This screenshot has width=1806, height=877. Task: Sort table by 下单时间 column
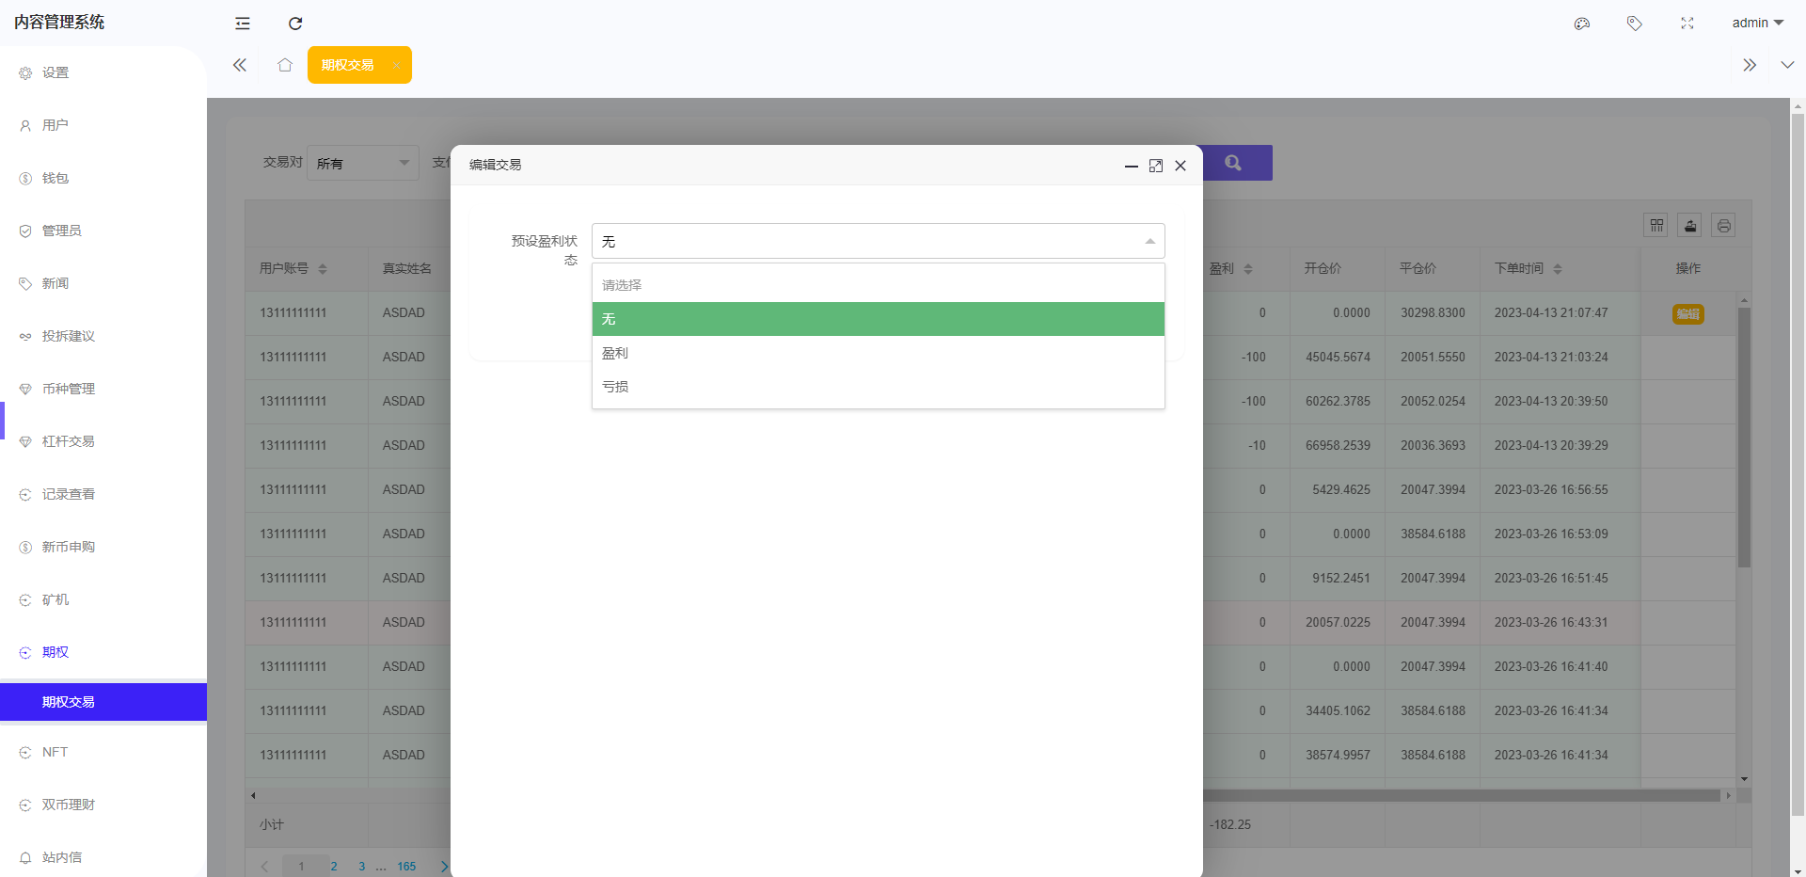(x=1558, y=269)
